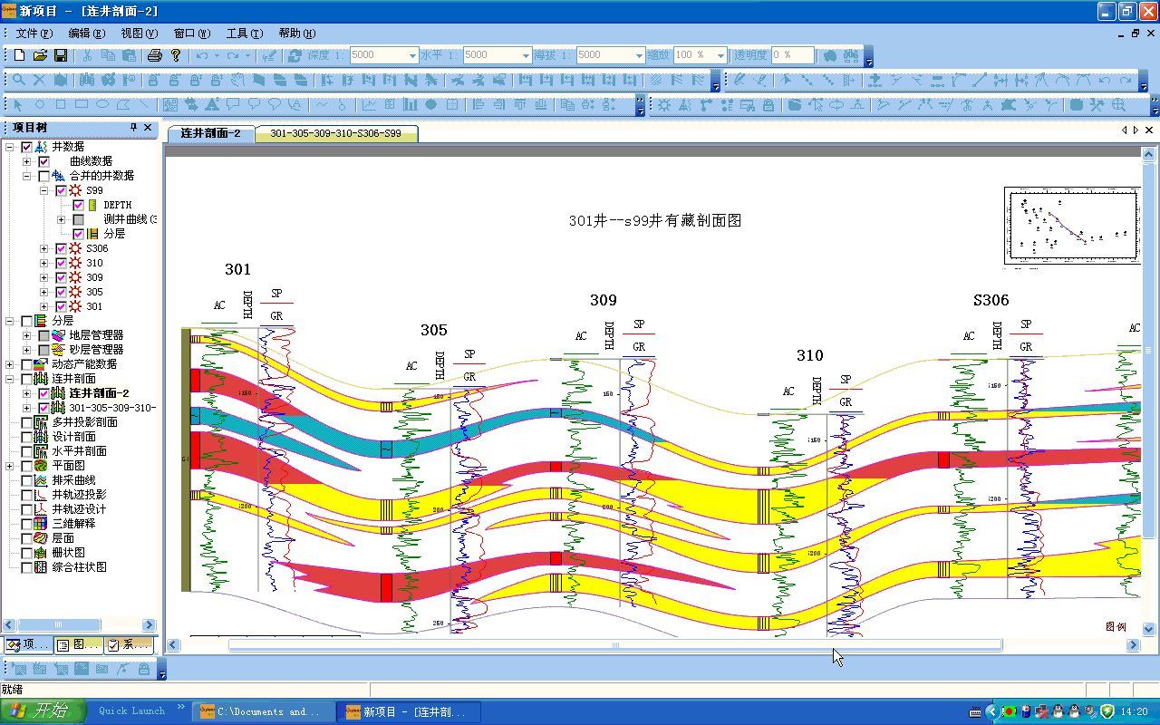Click the sun-shaped well symbol icon
The image size is (1160, 725).
pyautogui.click(x=664, y=104)
